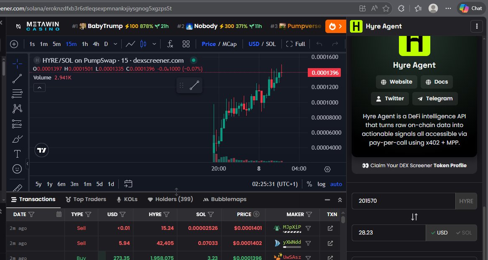Image resolution: width=488 pixels, height=260 pixels.
Task: Open the SOL column filter
Action: [211, 214]
